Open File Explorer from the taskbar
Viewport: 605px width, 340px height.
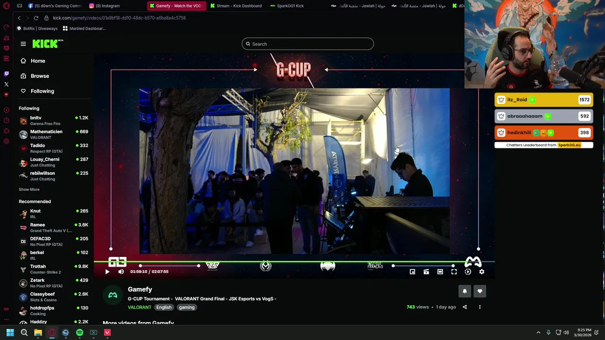pos(38,332)
